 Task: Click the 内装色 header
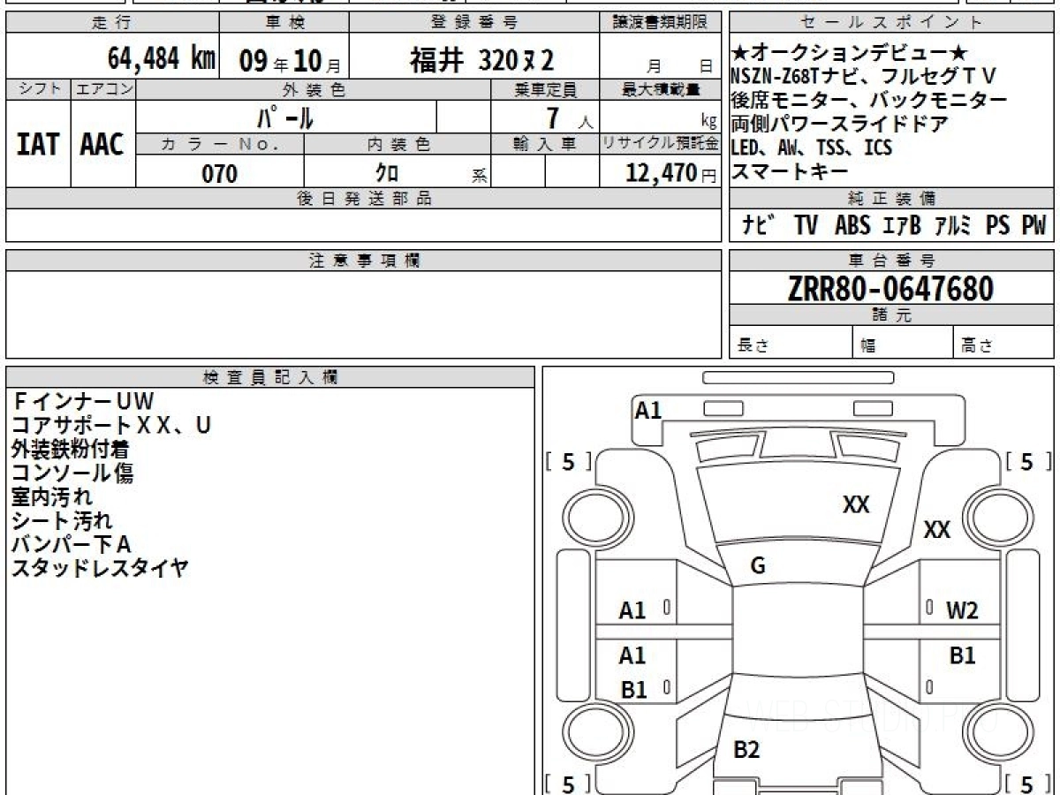pyautogui.click(x=397, y=144)
